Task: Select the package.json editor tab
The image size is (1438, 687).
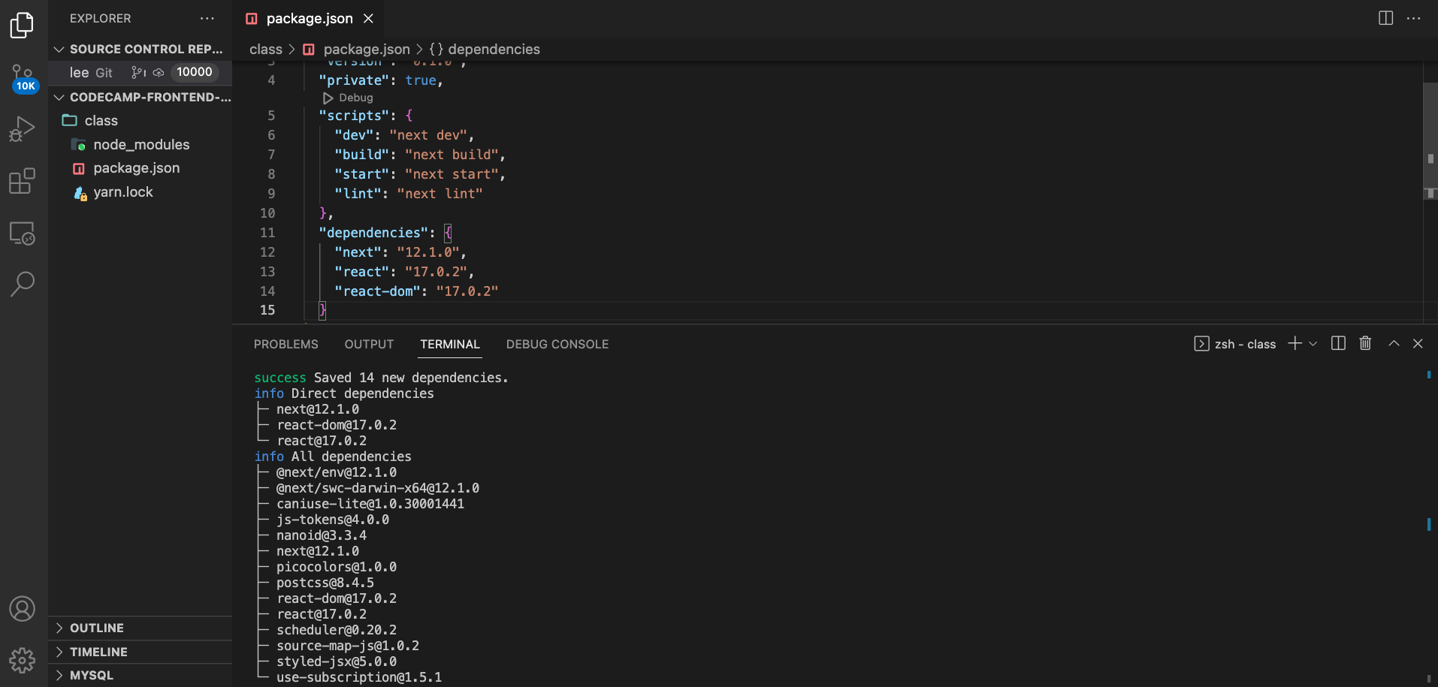Action: (309, 18)
